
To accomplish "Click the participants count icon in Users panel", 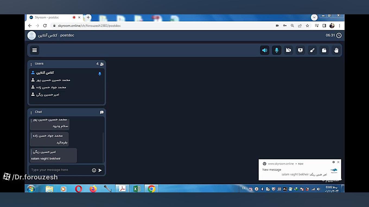I will point(102,64).
